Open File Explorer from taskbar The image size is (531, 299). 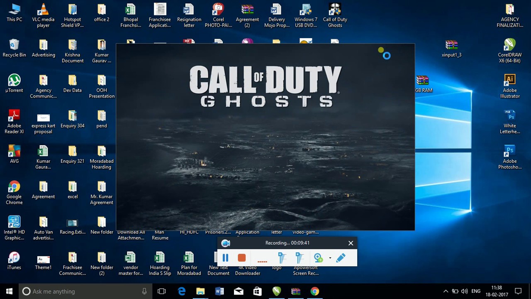(200, 291)
